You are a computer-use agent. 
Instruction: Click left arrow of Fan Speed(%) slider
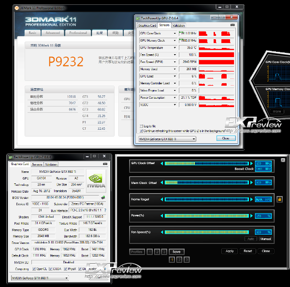(x=162, y=232)
